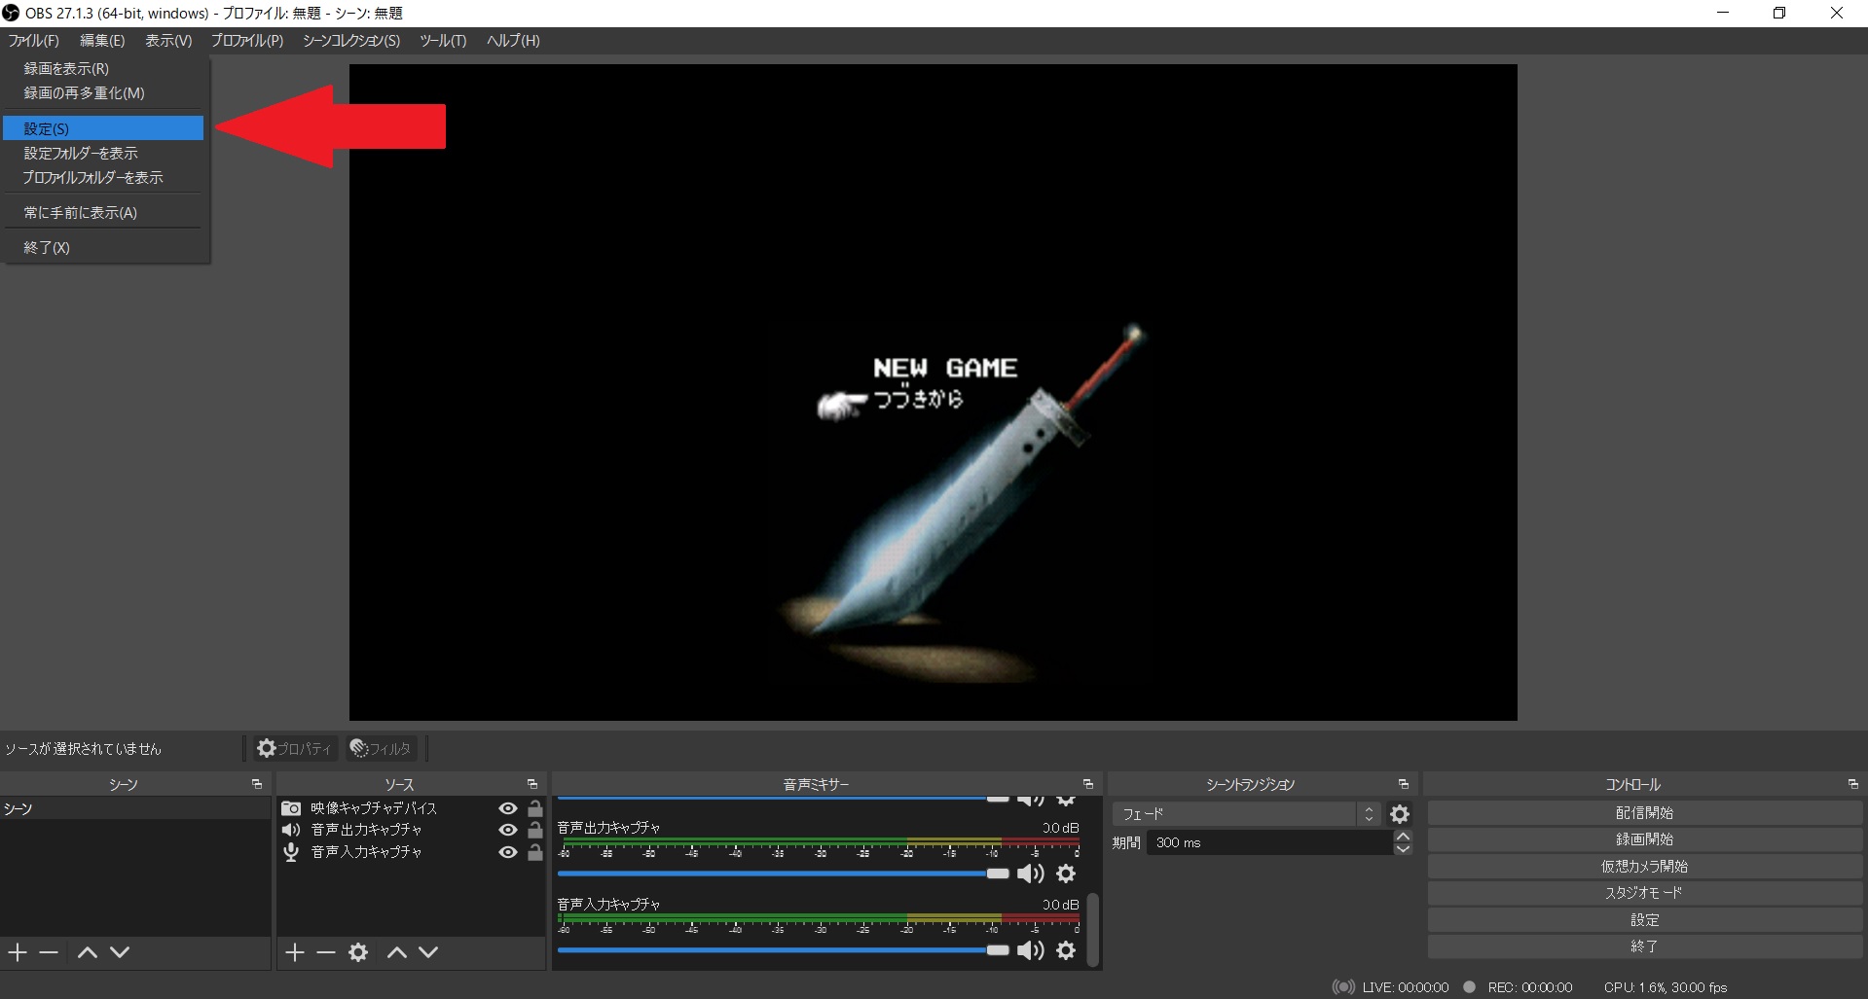The image size is (1868, 999).
Task: Open the gear menu for 音声入力キャプチャ mixer channel
Action: (x=1067, y=950)
